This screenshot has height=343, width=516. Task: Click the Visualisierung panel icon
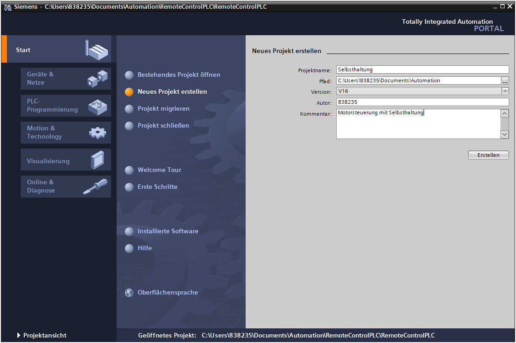pyautogui.click(x=97, y=160)
